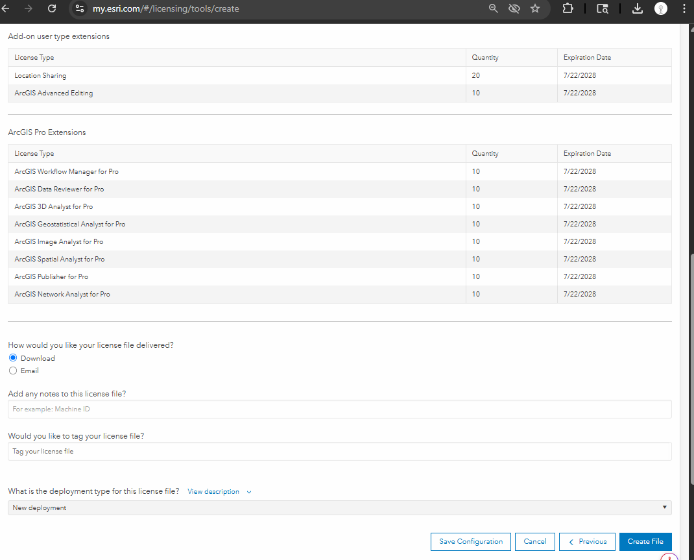Image resolution: width=694 pixels, height=560 pixels.
Task: Select the Email delivery option
Action: point(13,371)
